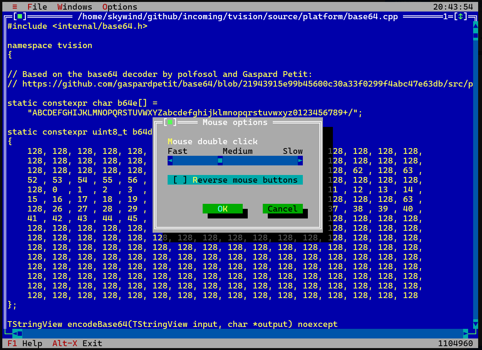Click the horizontal scrollbar right arrow
Image resolution: width=482 pixels, height=350 pixels.
click(x=465, y=333)
